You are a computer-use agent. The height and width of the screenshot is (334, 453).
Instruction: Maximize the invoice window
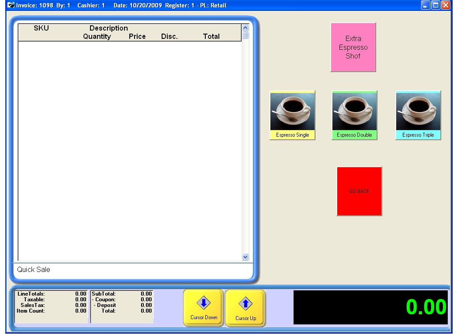tap(436, 5)
